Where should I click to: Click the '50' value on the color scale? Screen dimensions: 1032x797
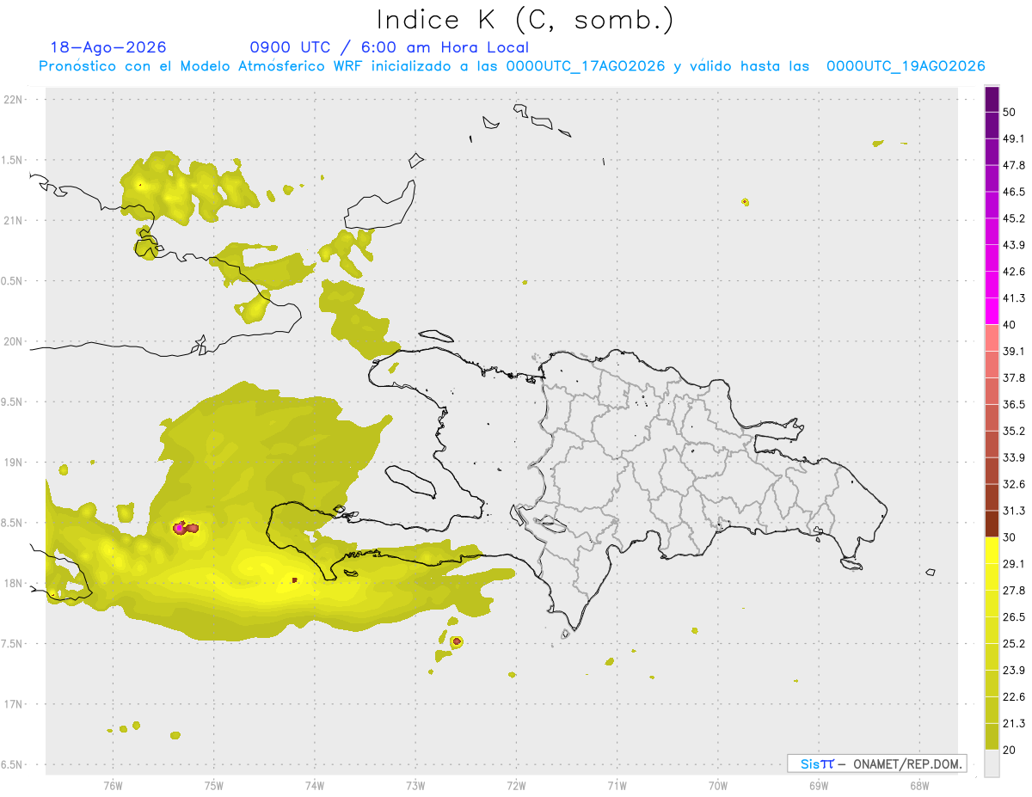(x=1010, y=112)
